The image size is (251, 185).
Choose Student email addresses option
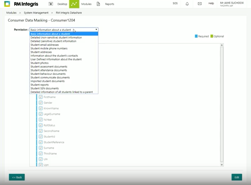point(64,45)
